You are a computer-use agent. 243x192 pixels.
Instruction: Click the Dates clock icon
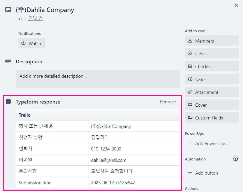pyautogui.click(x=190, y=79)
